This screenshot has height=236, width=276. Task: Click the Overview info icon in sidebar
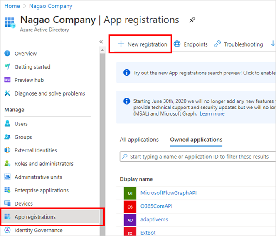[7, 53]
